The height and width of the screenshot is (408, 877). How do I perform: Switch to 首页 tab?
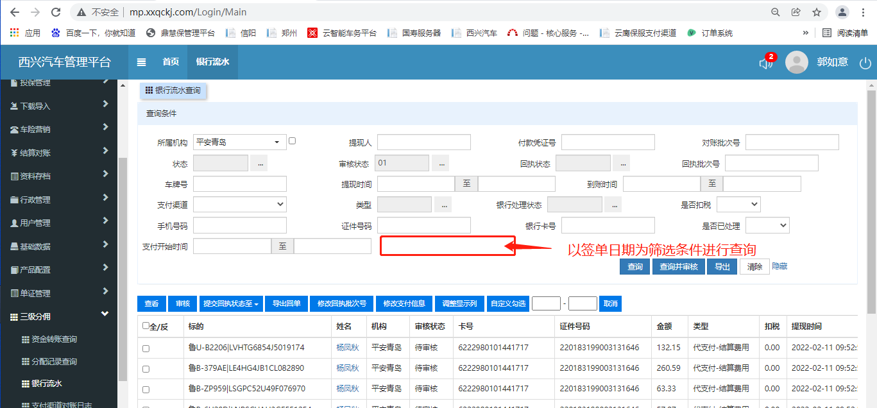171,62
